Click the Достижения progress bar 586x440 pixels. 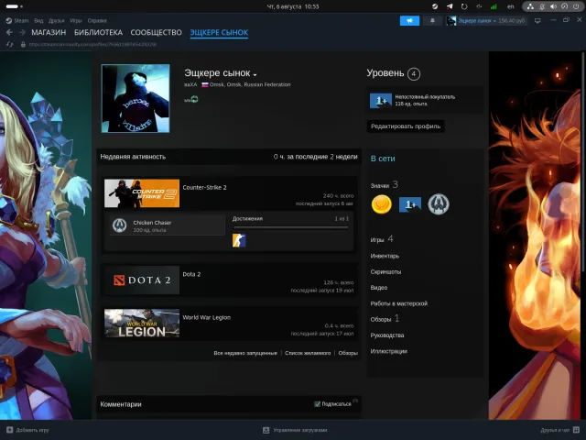[290, 227]
